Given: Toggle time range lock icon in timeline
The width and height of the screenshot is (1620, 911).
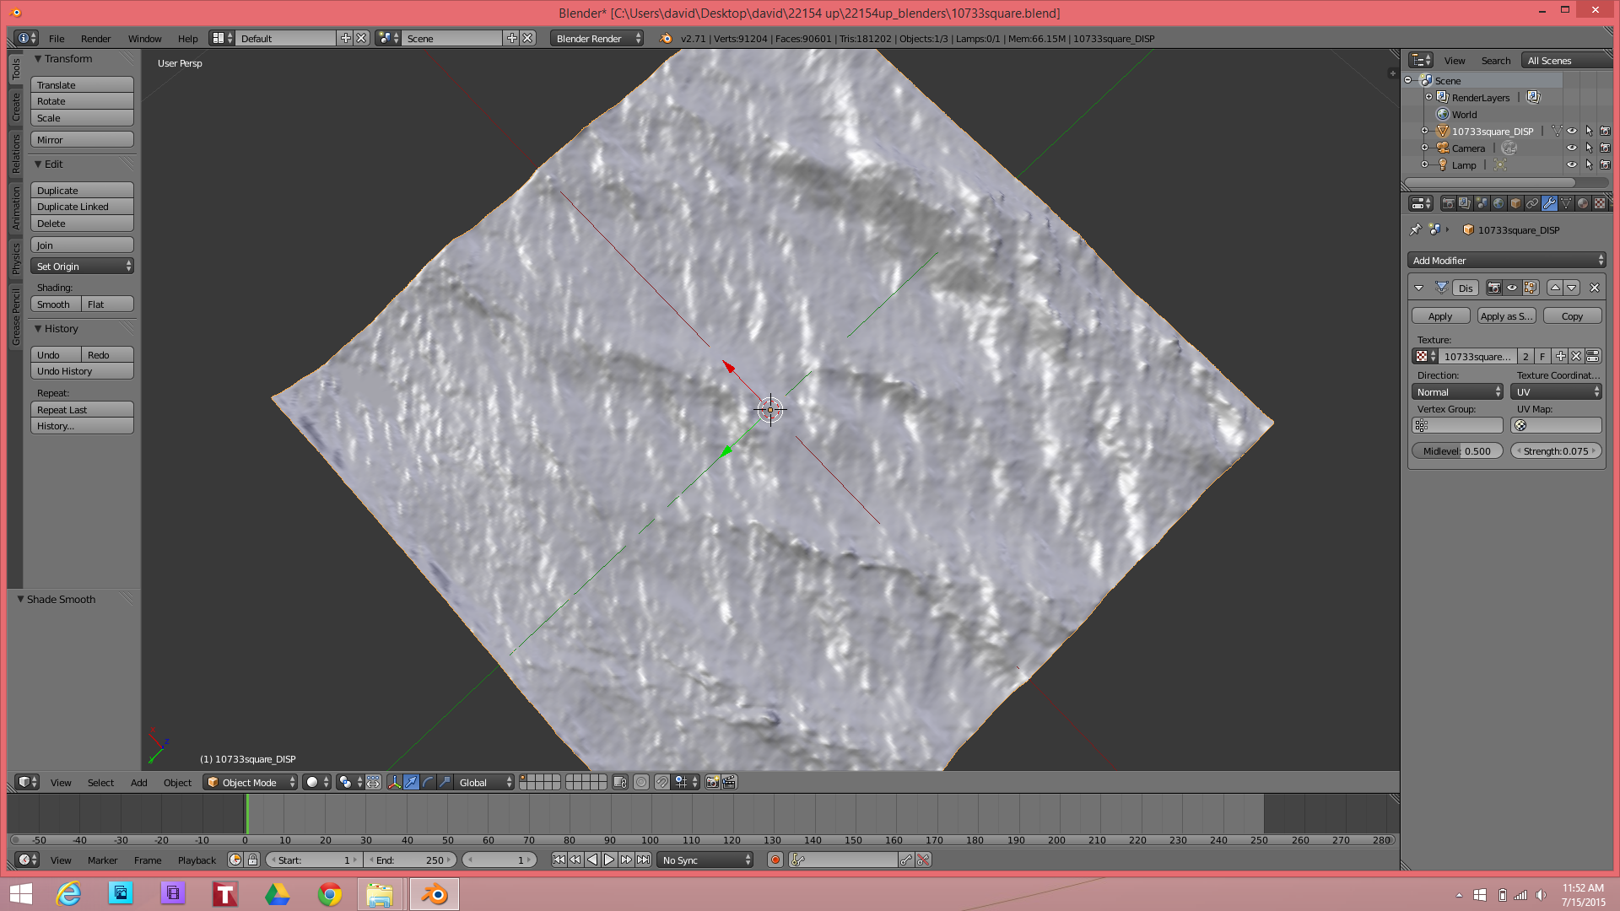Looking at the screenshot, I should pos(252,860).
